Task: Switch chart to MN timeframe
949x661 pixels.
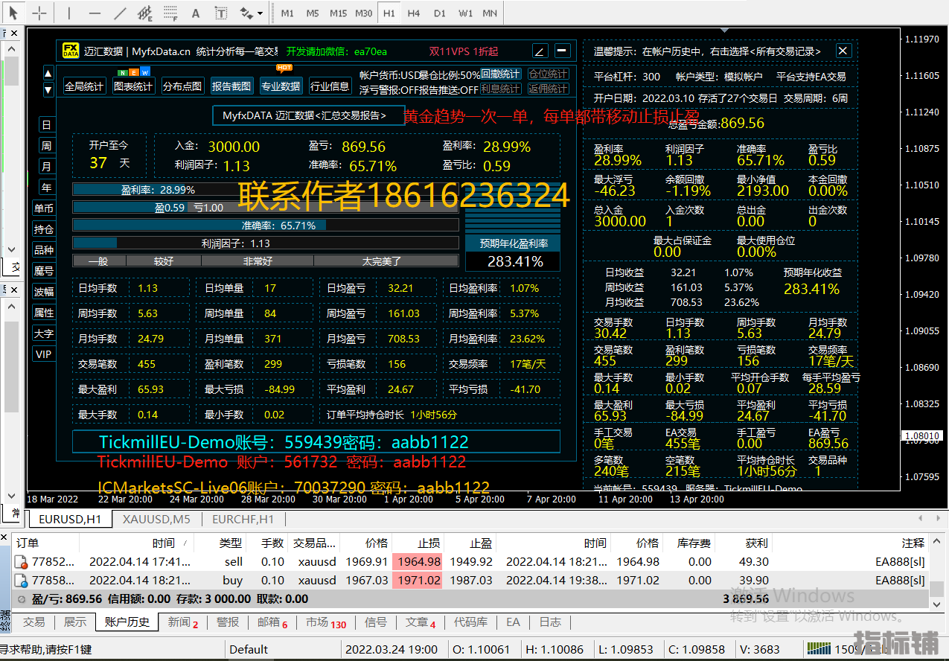Action: (x=490, y=13)
